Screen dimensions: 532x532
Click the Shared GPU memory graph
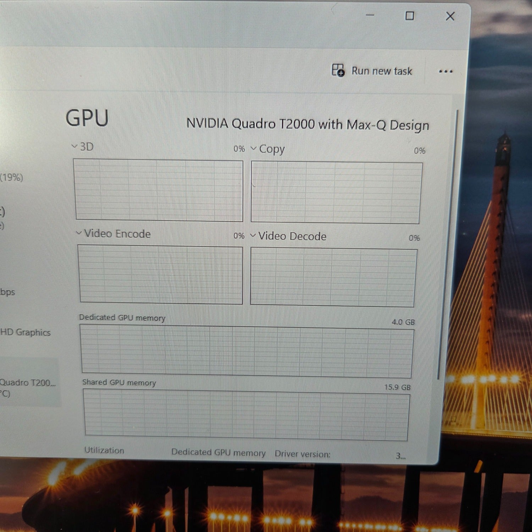click(x=247, y=415)
